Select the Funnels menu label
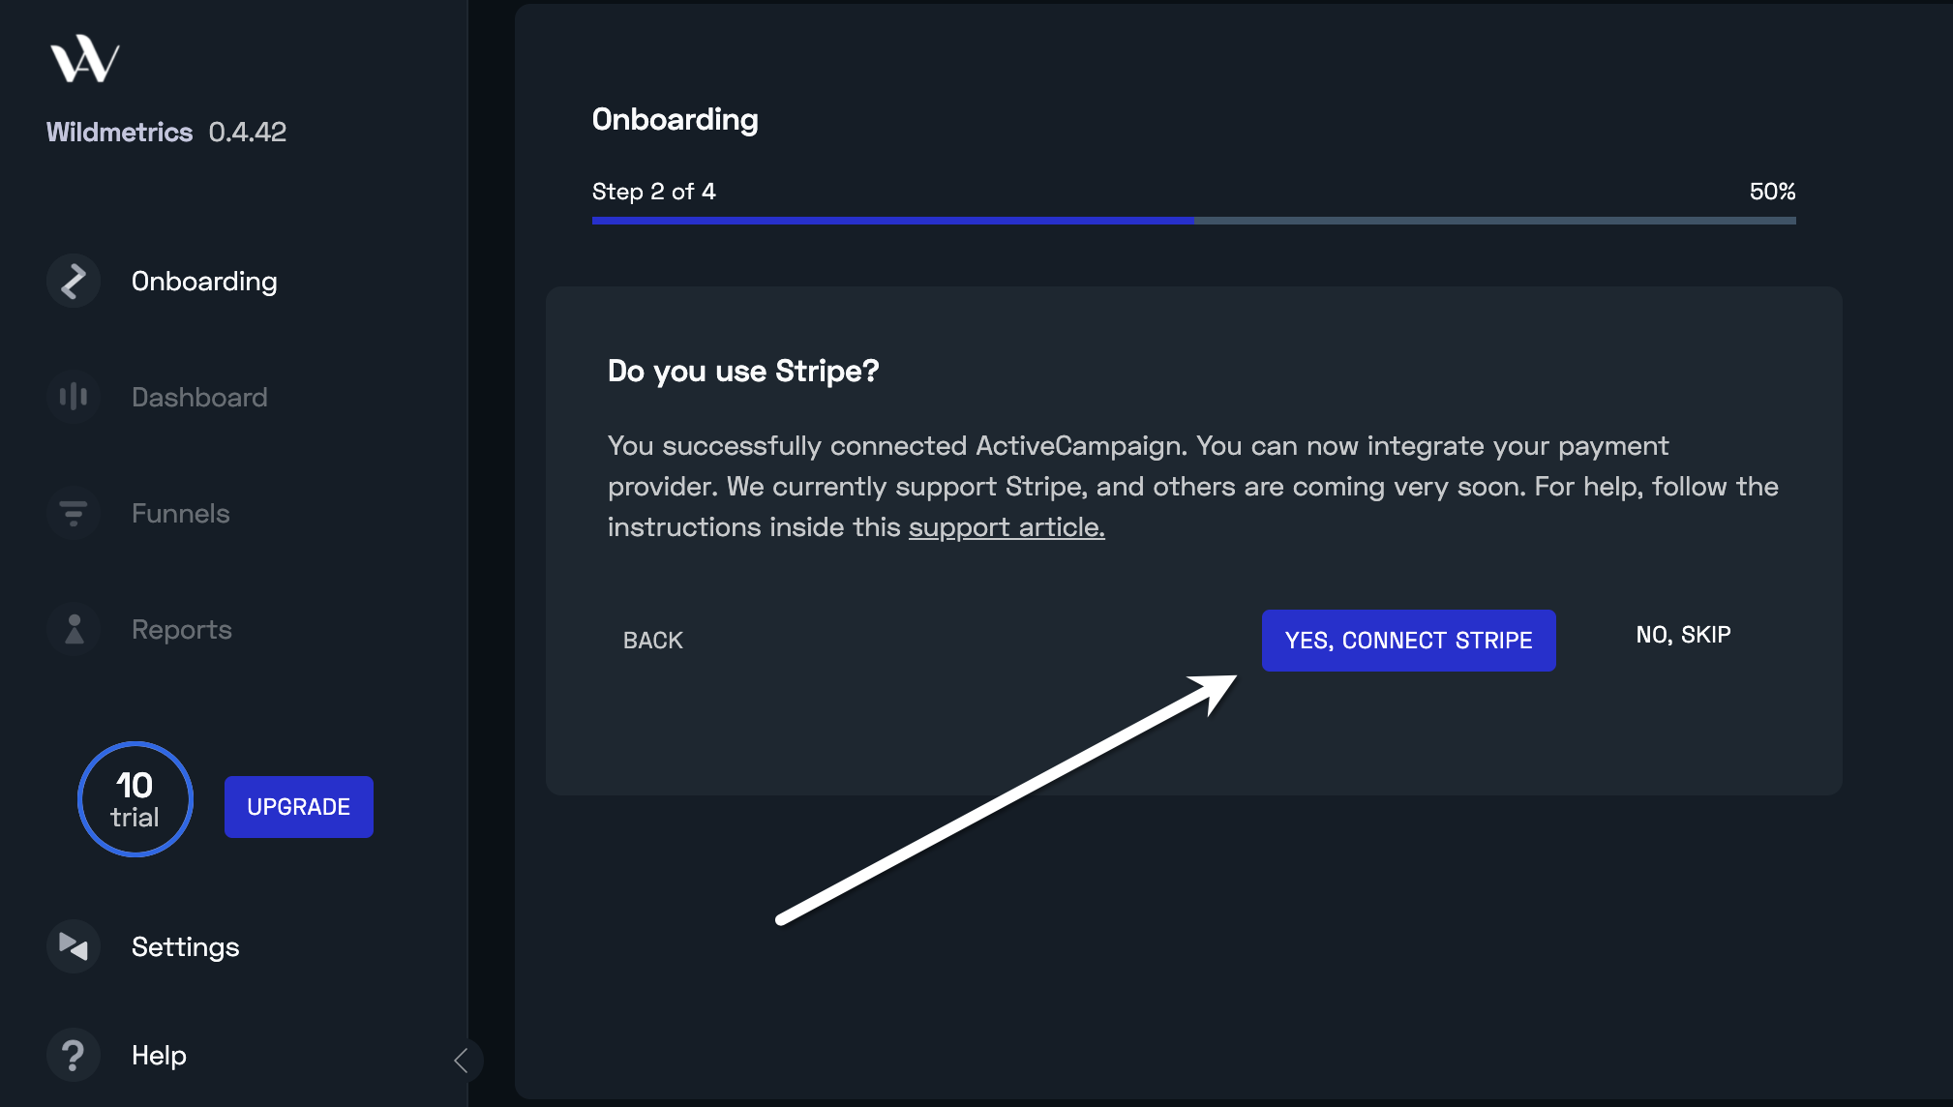1953x1107 pixels. click(x=181, y=513)
